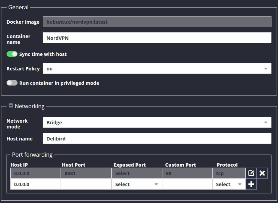278x203 pixels.
Task: Open Exposed Port Select dropdown in new row
Action: pos(137,184)
